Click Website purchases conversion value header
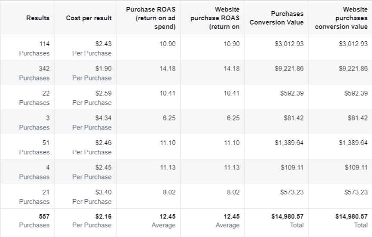372x237 pixels. click(341, 18)
